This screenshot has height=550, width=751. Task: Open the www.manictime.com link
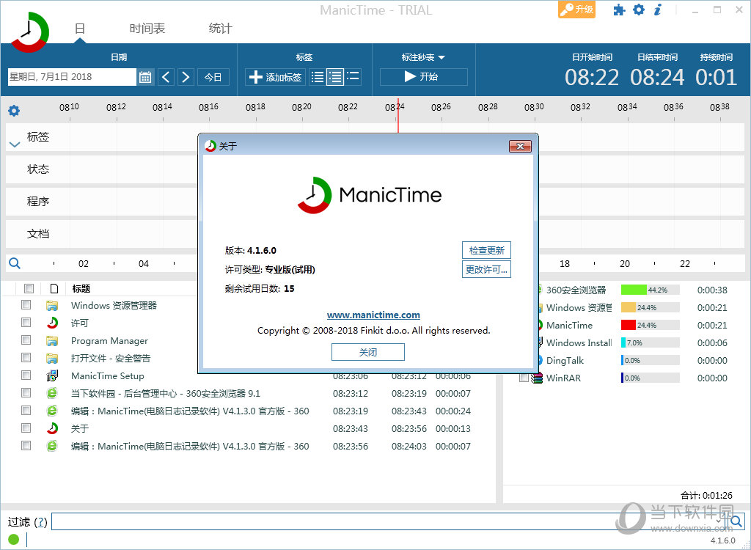tap(373, 315)
